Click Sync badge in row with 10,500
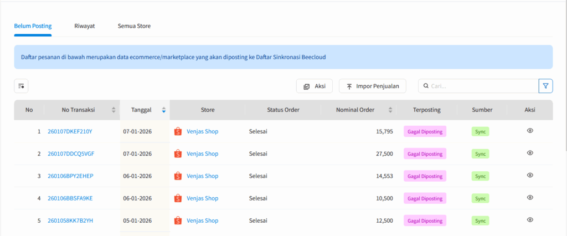The image size is (567, 236). click(x=480, y=198)
